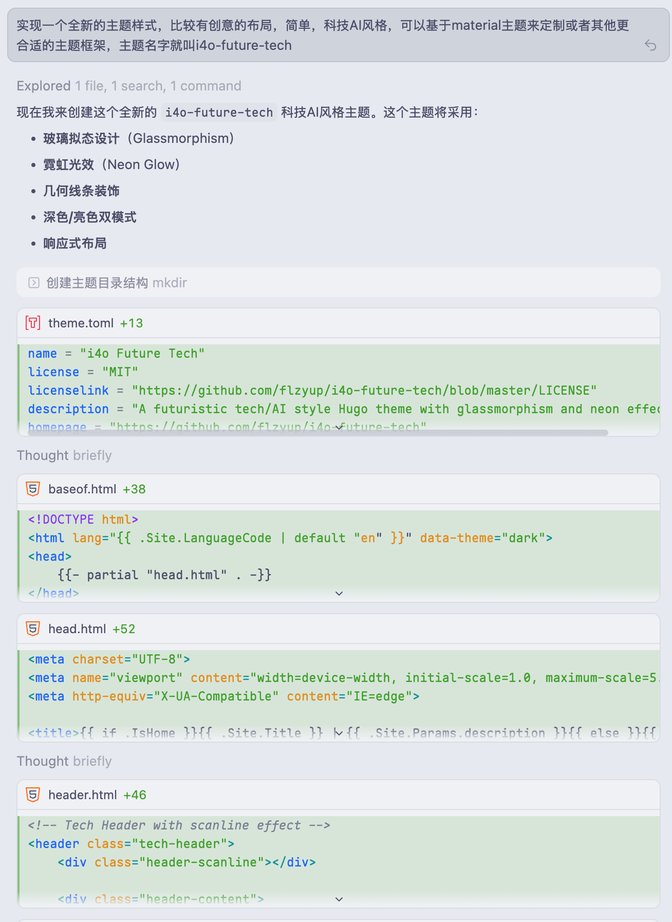
Task: Expand the head.html code preview chevron
Action: tap(338, 733)
